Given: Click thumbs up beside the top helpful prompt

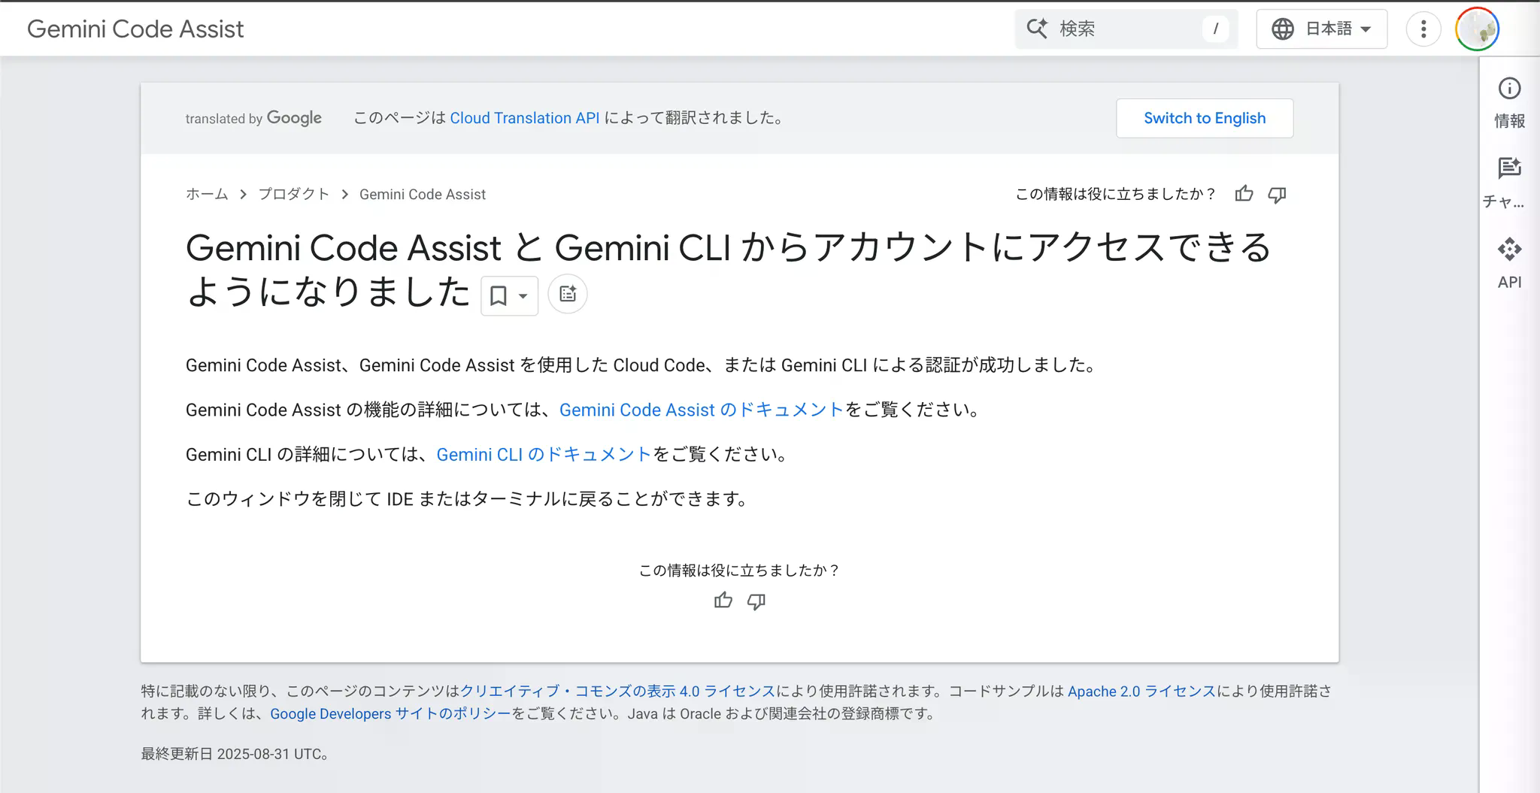Looking at the screenshot, I should (x=1244, y=194).
